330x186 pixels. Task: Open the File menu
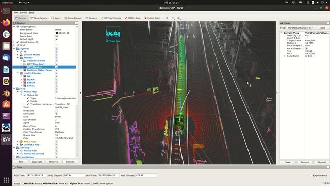coord(16,13)
